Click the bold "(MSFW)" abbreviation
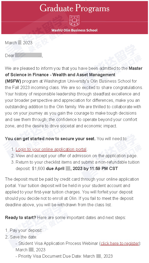Image resolution: width=149 pixels, height=263 pixels. (13, 81)
